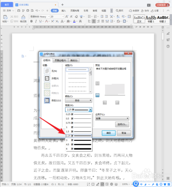Click the print icon in the quick toolbar
This screenshot has width=172, height=187.
(28, 11)
